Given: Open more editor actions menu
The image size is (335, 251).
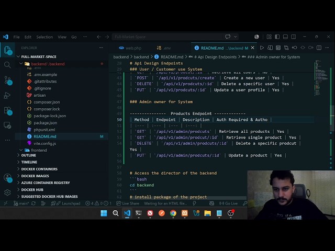Looking at the screenshot, I should 327,48.
